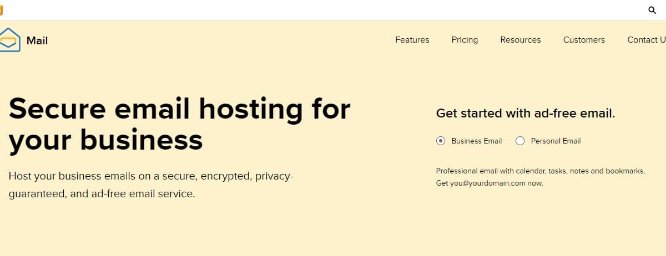Select the Business Email radio button
Viewport: 666px width, 256px height.
coord(441,141)
